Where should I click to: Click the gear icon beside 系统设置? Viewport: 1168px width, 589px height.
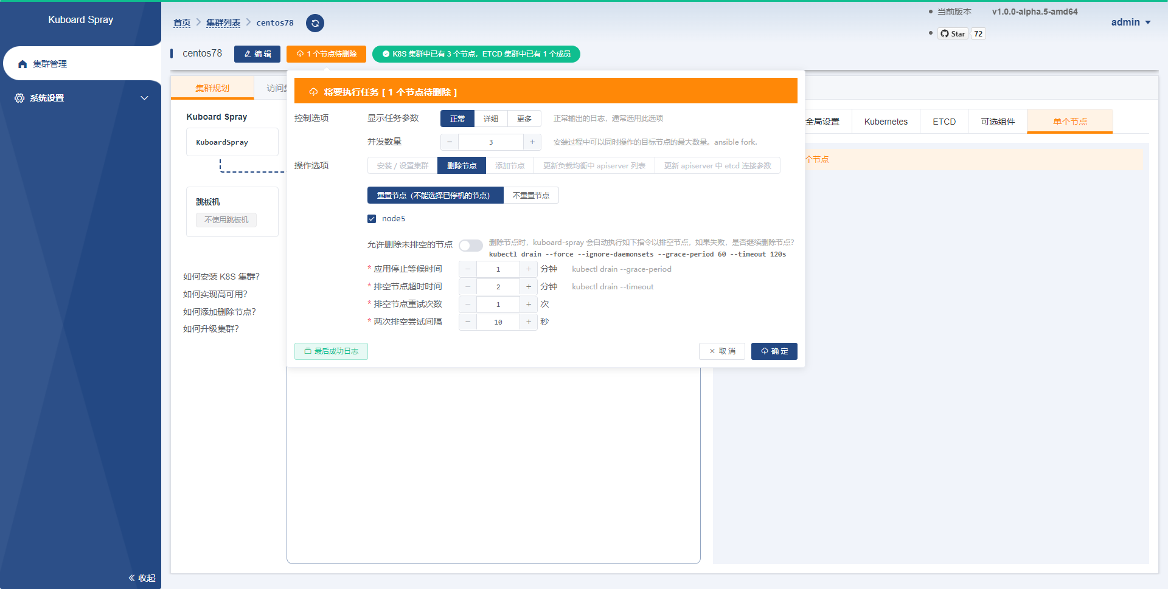click(x=19, y=98)
